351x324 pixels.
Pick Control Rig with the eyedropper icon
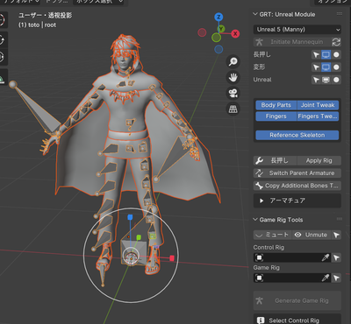(x=326, y=257)
